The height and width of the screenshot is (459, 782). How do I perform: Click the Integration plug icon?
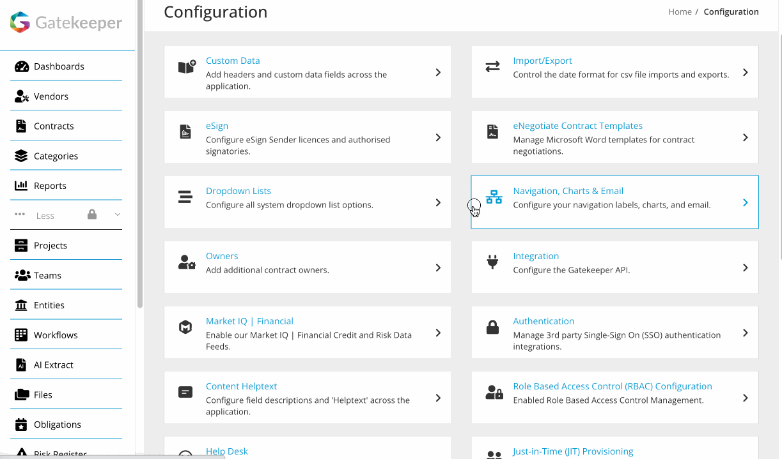(x=492, y=262)
